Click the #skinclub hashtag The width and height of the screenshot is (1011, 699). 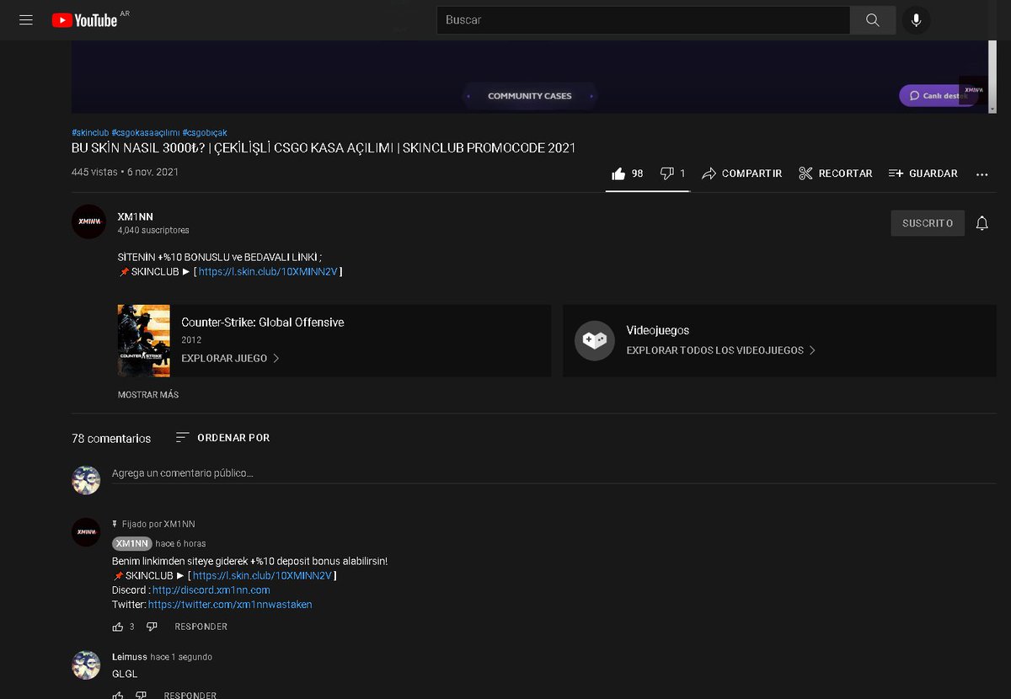tap(90, 132)
